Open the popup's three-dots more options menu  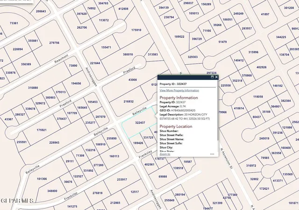coord(212,154)
